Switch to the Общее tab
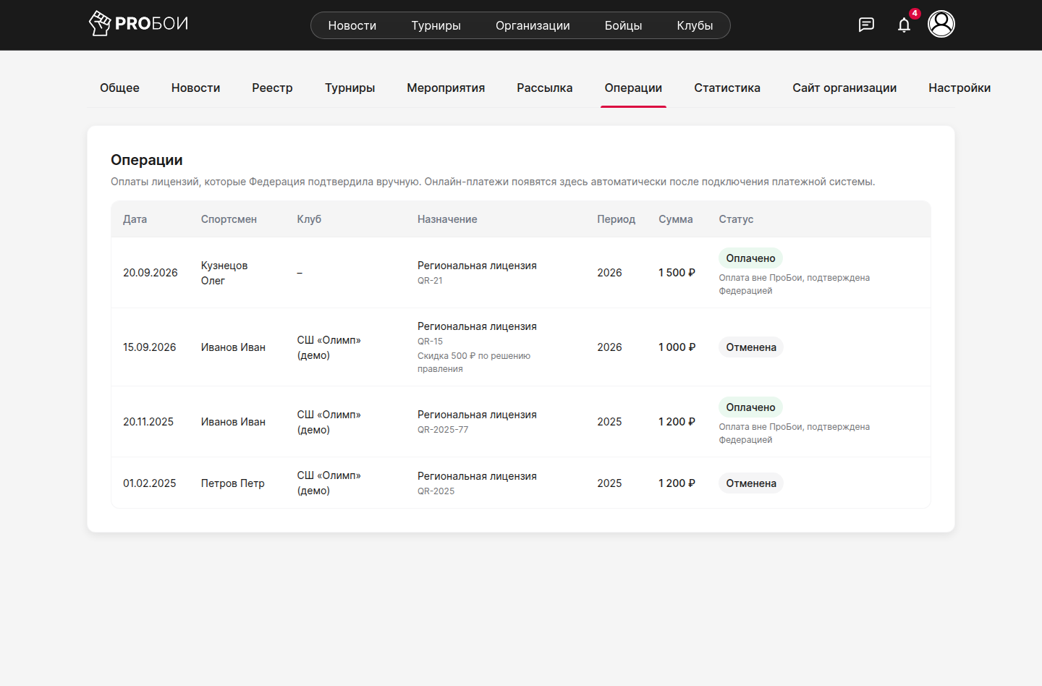Image resolution: width=1042 pixels, height=686 pixels. [119, 88]
